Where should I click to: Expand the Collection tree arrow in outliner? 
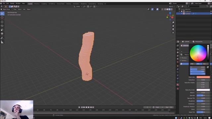pos(180,12)
